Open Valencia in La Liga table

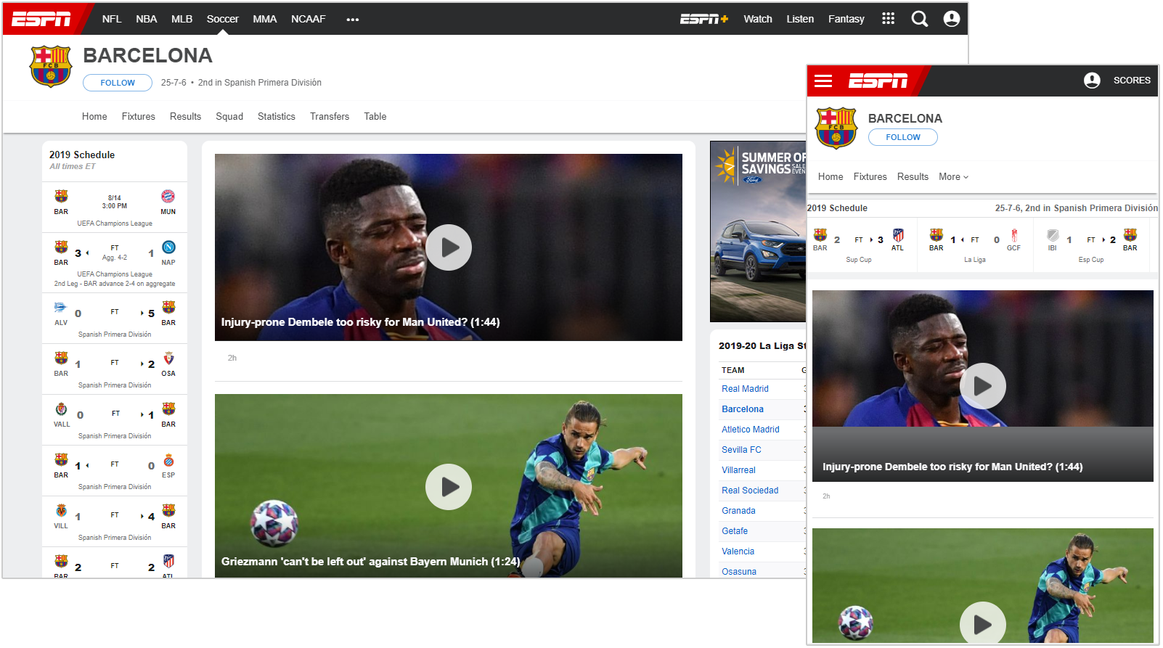pos(738,551)
